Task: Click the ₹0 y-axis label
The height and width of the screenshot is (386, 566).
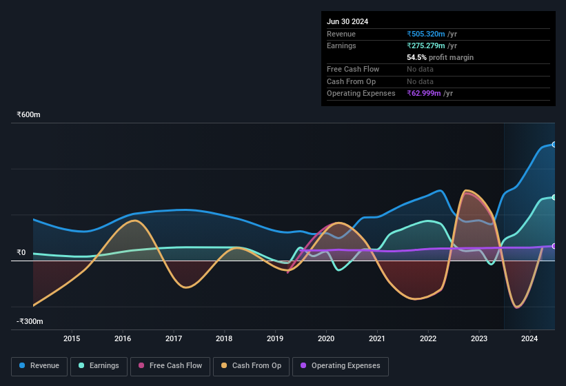Action: 21,252
